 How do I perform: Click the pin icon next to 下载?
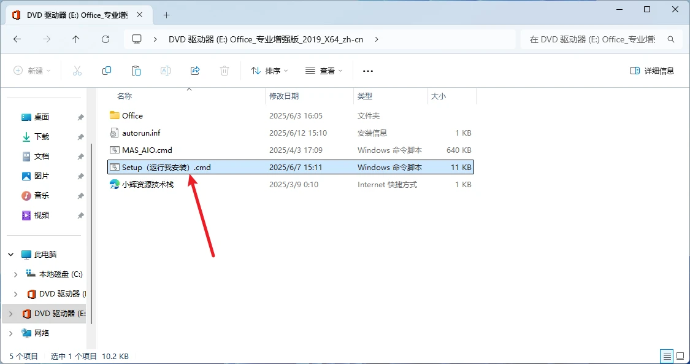click(x=80, y=137)
